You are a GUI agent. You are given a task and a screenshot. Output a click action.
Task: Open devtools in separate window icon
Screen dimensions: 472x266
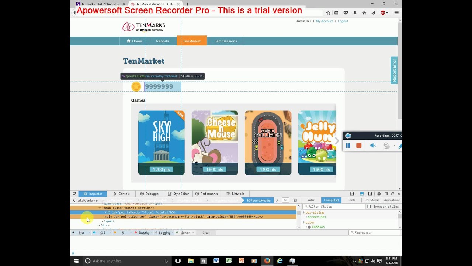click(392, 194)
